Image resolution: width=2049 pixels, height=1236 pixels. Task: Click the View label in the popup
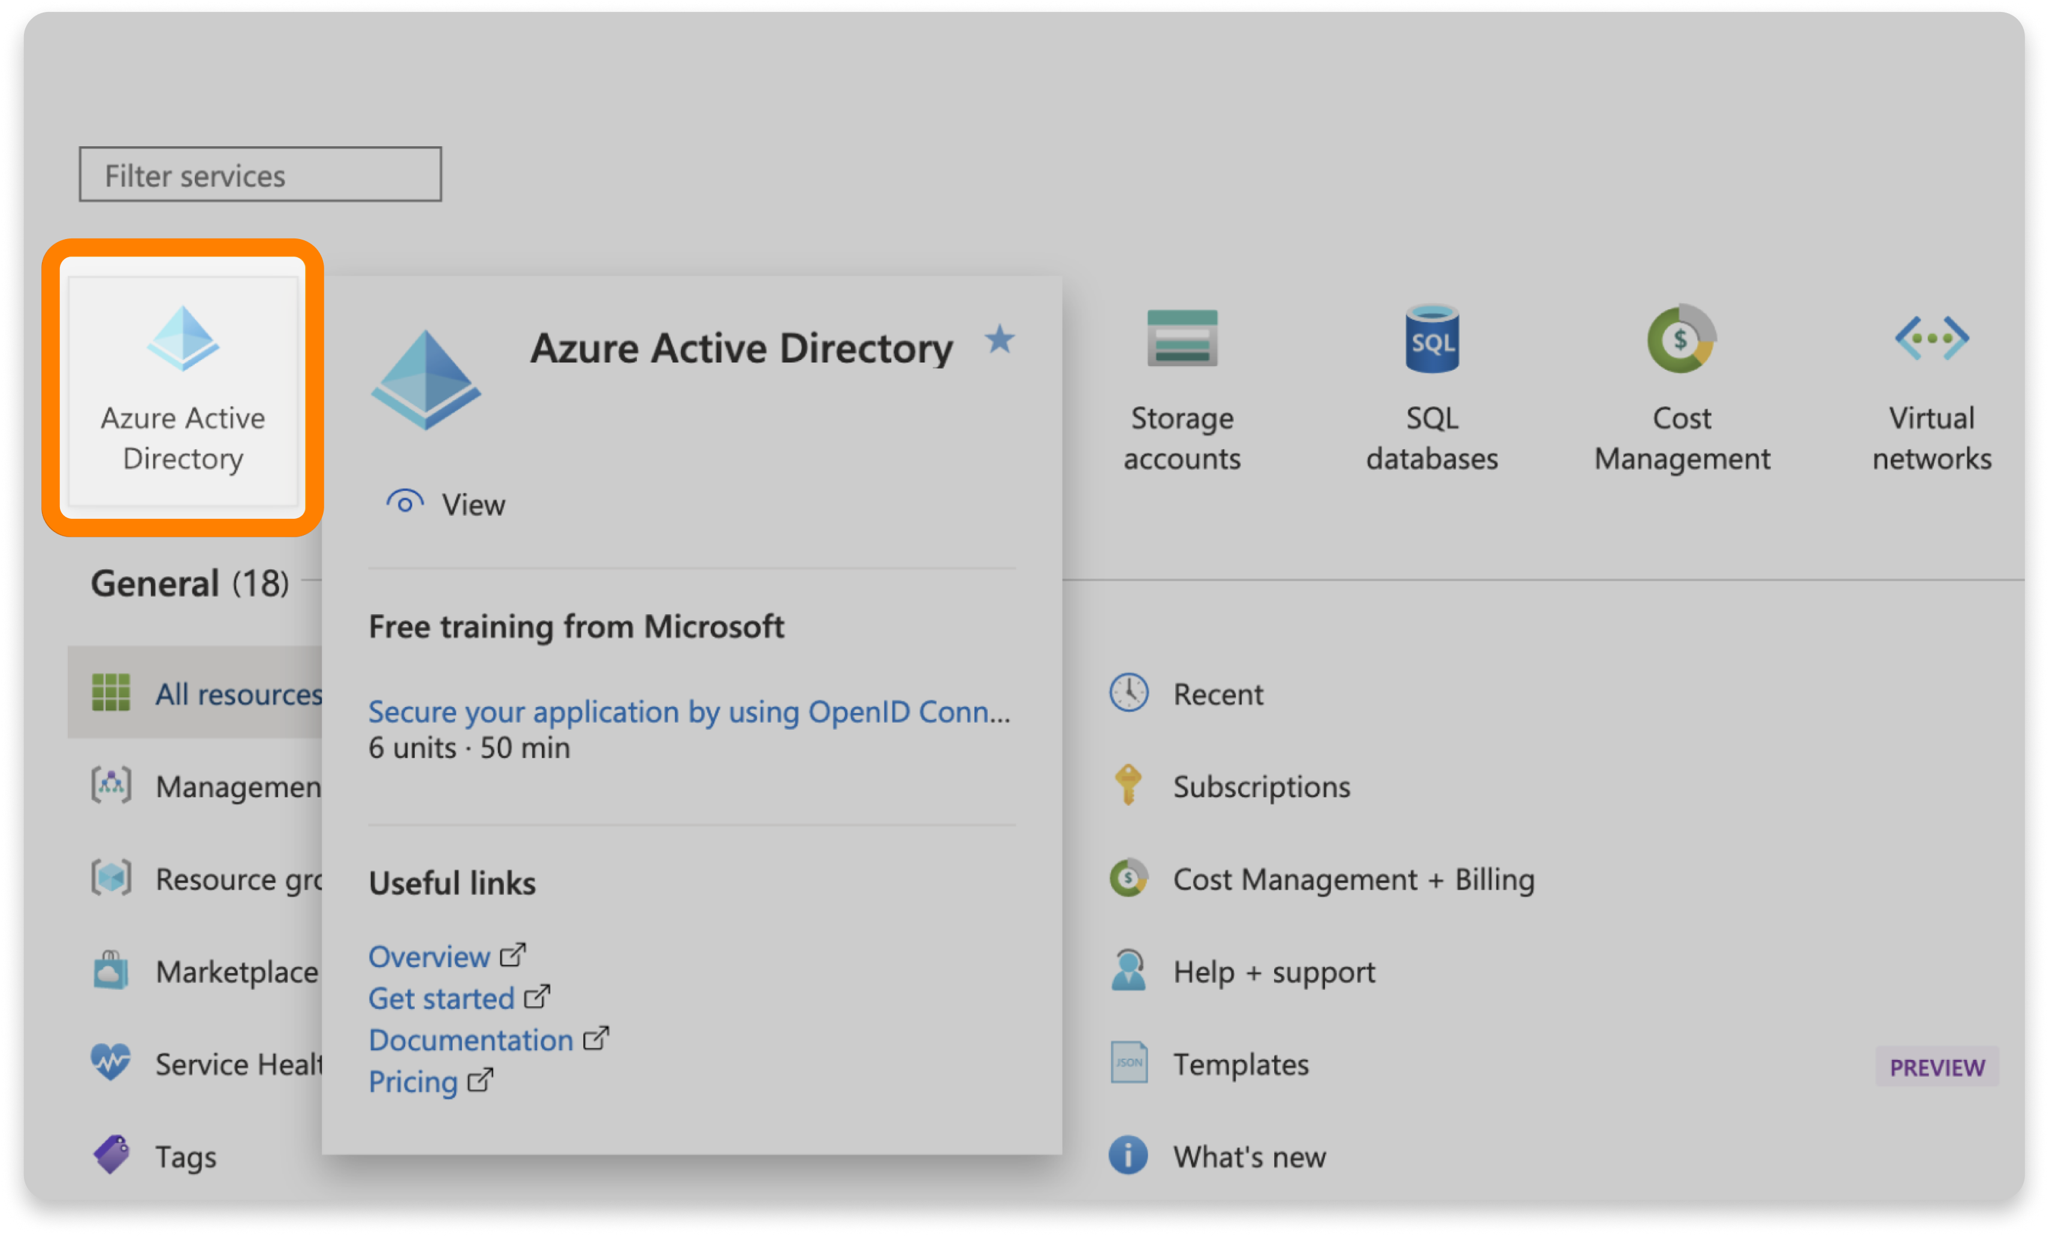click(x=473, y=504)
